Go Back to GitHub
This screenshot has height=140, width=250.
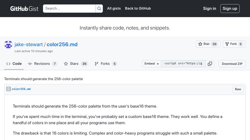(138, 8)
